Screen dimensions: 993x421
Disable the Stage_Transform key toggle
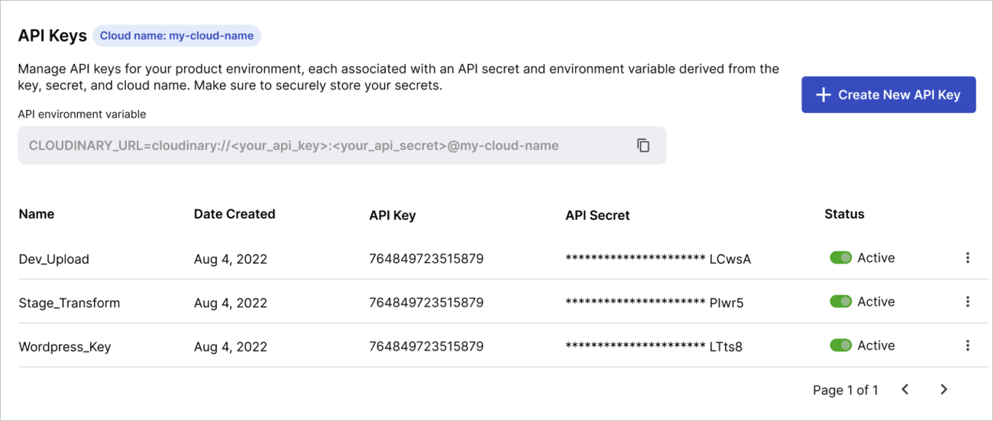click(x=840, y=302)
